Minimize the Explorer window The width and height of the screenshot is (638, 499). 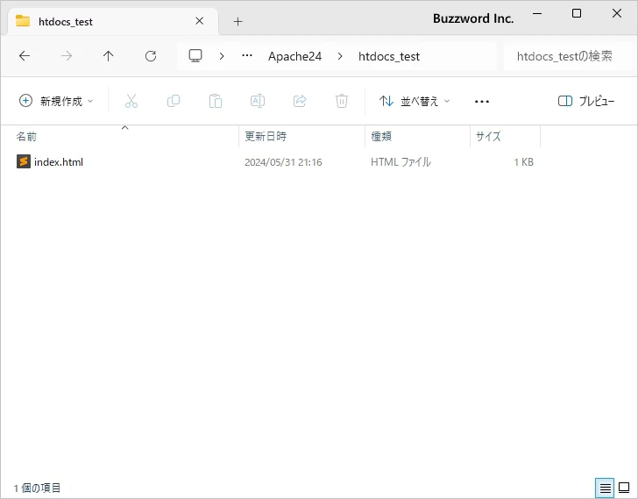point(537,13)
